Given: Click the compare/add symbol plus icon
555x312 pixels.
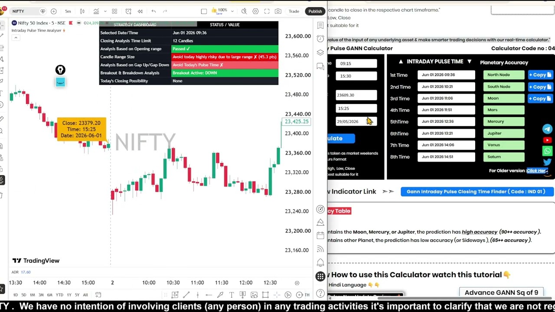Looking at the screenshot, I should point(54,11).
